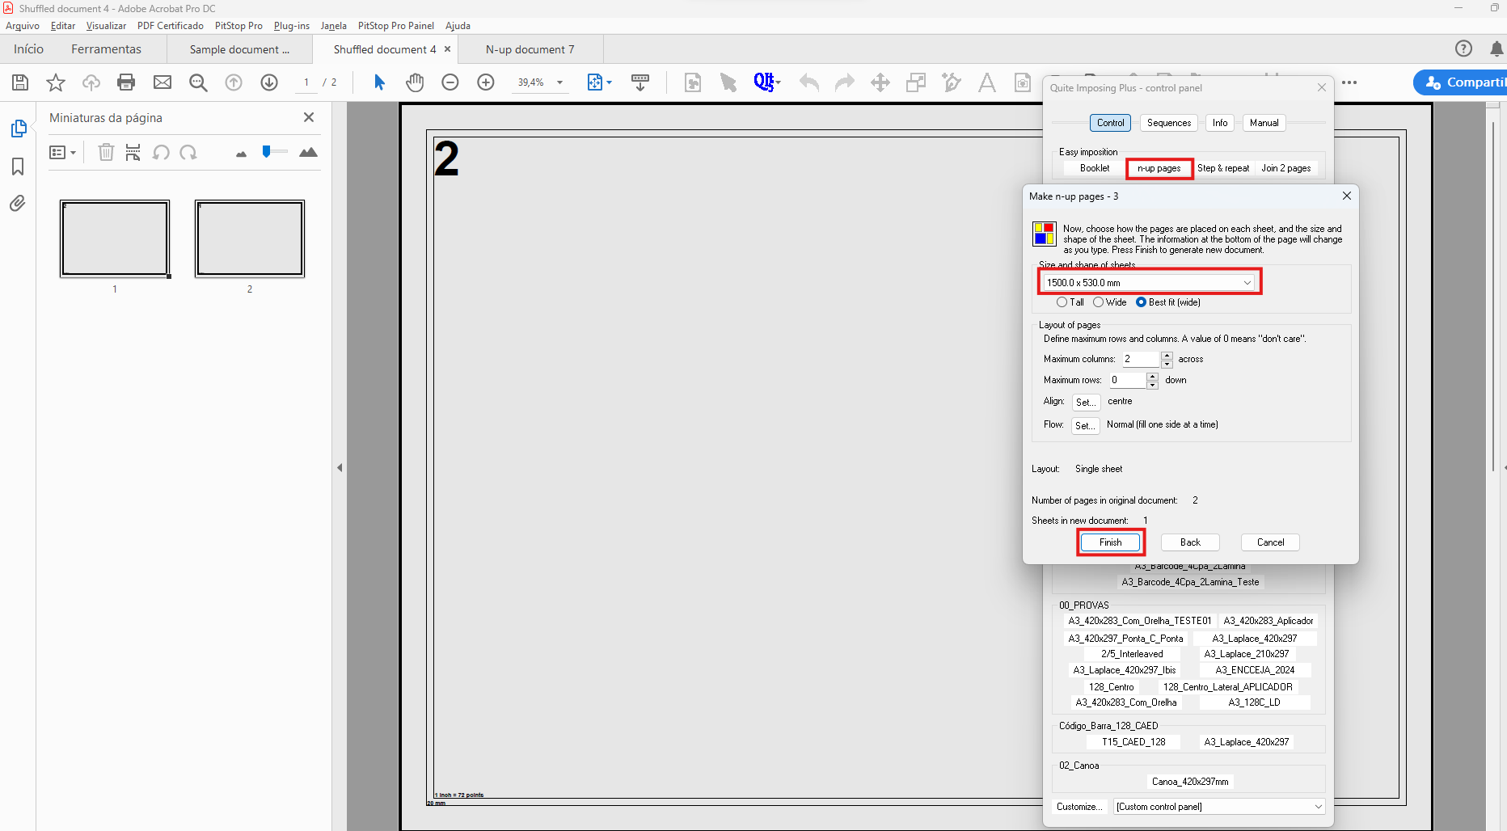Choose the Hand pan tool
This screenshot has height=831, width=1507.
point(415,82)
